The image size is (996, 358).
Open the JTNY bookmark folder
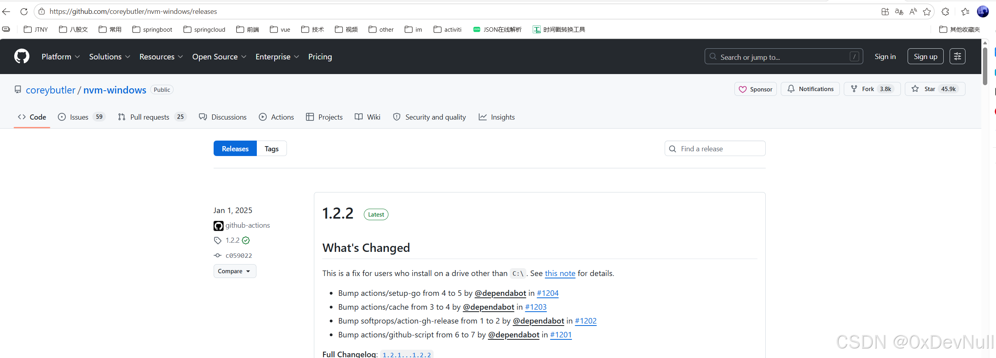click(x=36, y=29)
